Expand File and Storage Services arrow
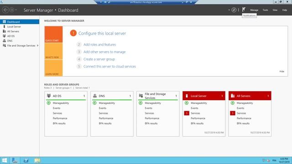 pos(38,46)
